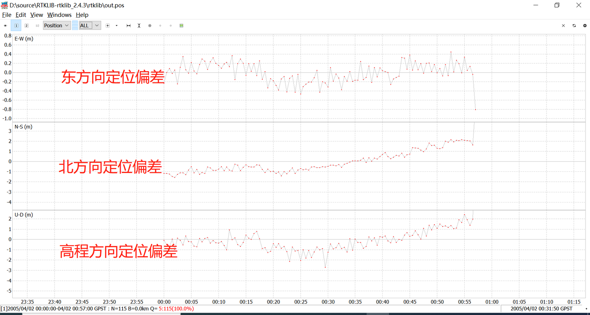Open the ALL satellite selection dropdown

click(89, 25)
